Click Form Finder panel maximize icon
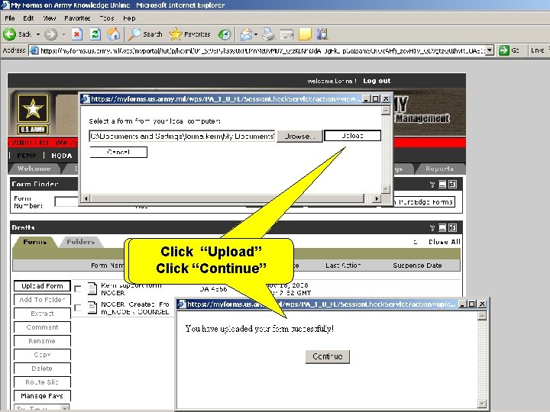 click(452, 184)
